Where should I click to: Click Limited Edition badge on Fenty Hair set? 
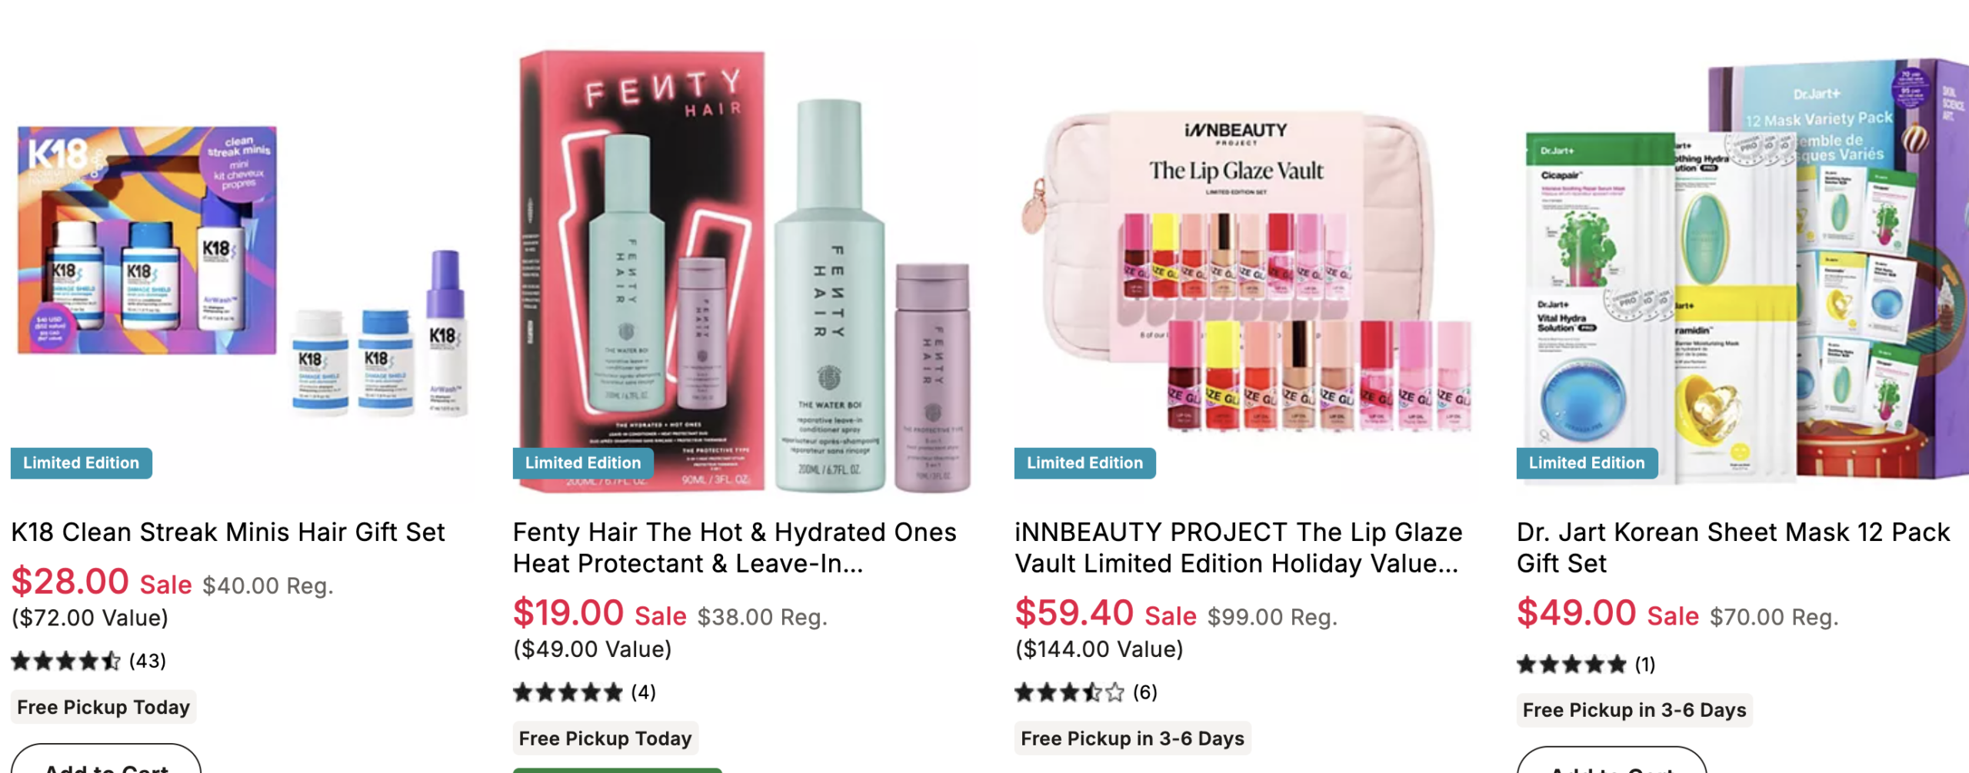(x=583, y=463)
